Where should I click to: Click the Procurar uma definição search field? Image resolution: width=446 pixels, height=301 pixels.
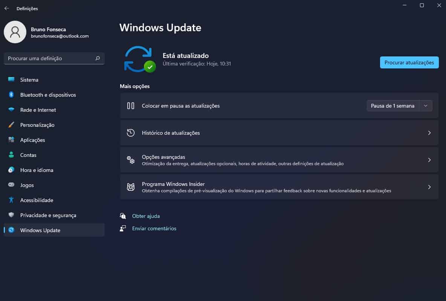pos(54,58)
